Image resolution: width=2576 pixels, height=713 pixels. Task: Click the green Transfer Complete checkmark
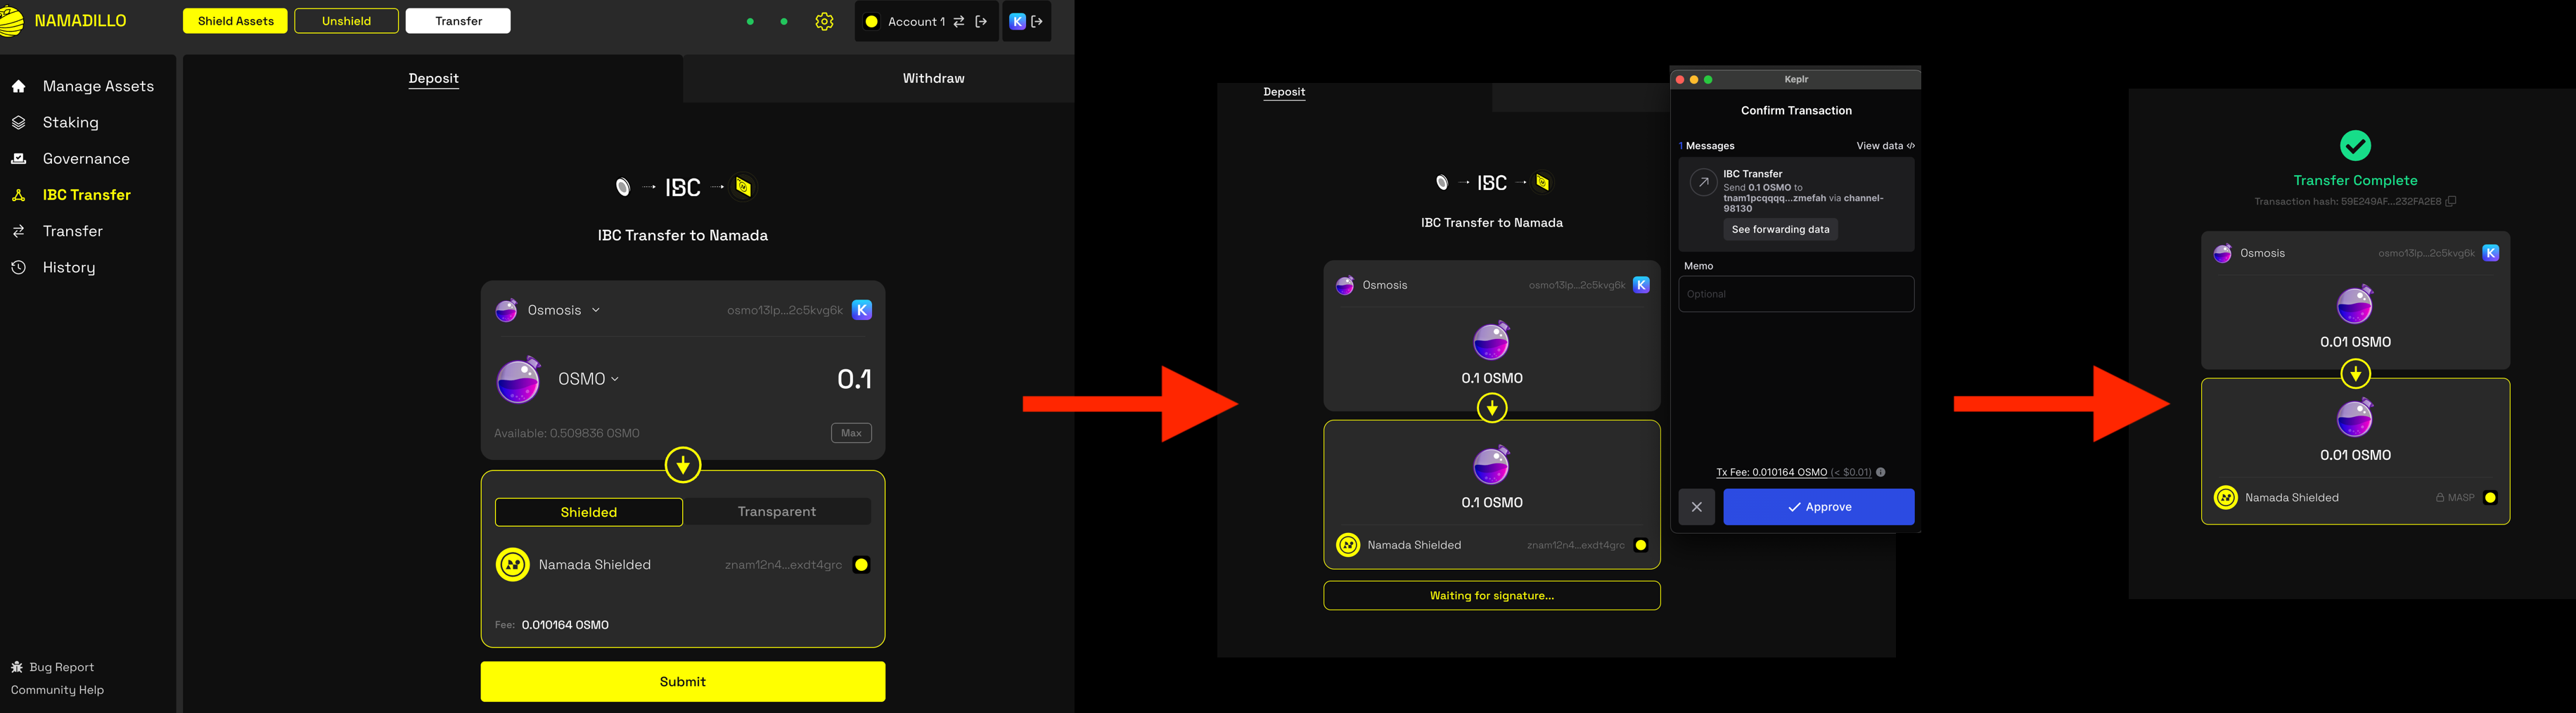click(2355, 146)
